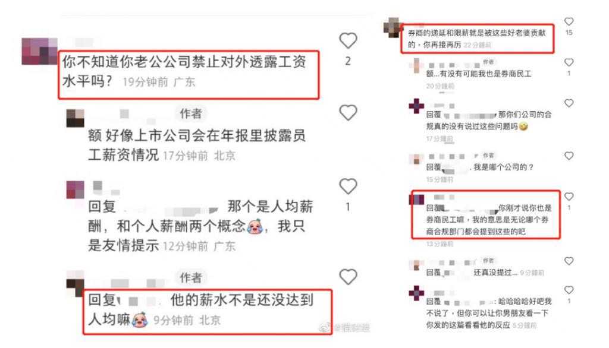Image resolution: width=609 pixels, height=348 pixels.
Task: Tap 作者 badge above 他的薪水 reply
Action: click(x=191, y=278)
